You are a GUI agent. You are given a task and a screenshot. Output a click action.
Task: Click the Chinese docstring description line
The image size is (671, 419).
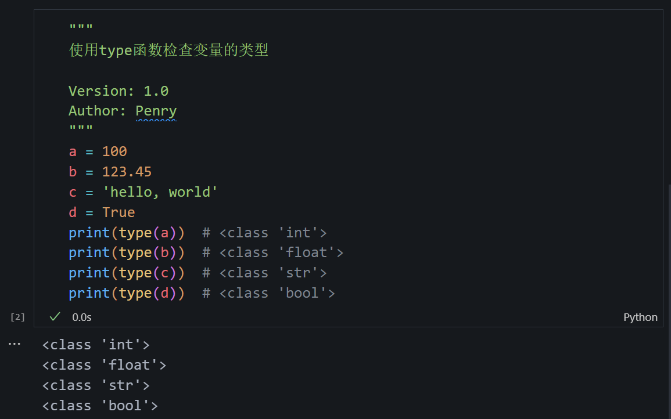click(x=168, y=50)
